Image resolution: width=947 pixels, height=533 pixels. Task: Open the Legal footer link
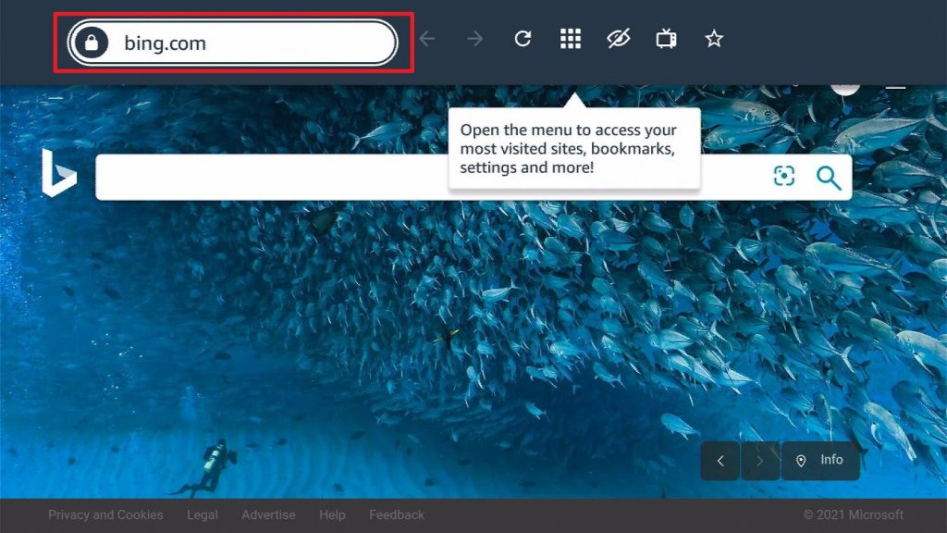(203, 514)
